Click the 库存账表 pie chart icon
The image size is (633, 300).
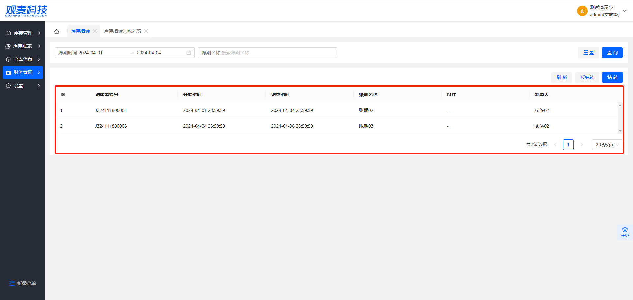pos(8,46)
